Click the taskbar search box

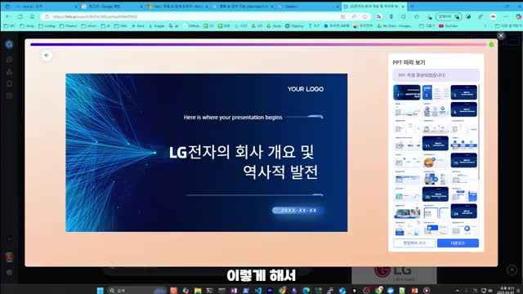tap(137, 291)
